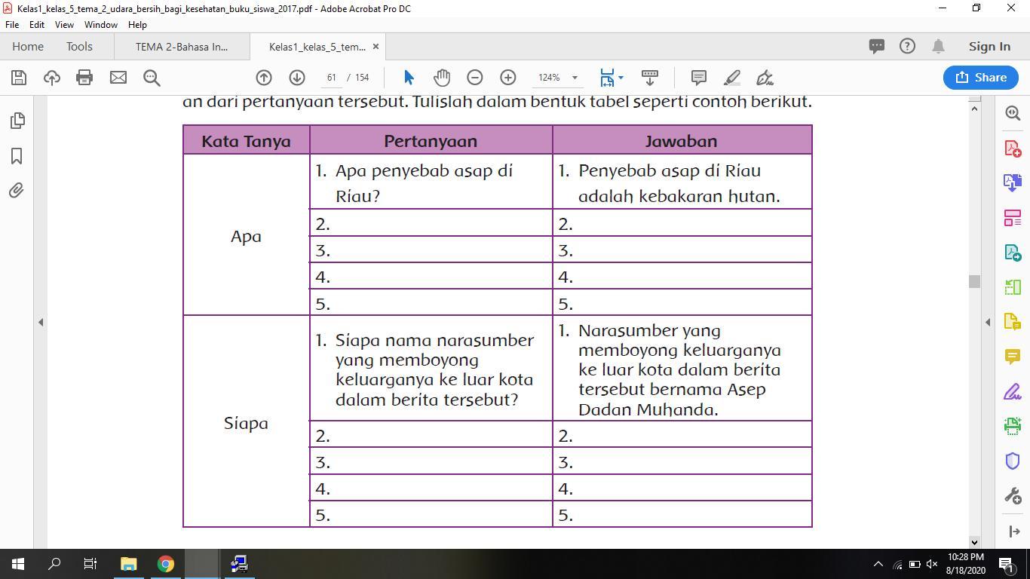1030x579 pixels.
Task: Open the Protect shield tool in right pane
Action: click(1013, 461)
